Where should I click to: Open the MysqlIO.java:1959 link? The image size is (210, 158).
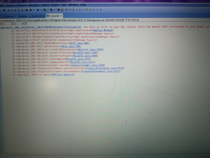(x=78, y=59)
